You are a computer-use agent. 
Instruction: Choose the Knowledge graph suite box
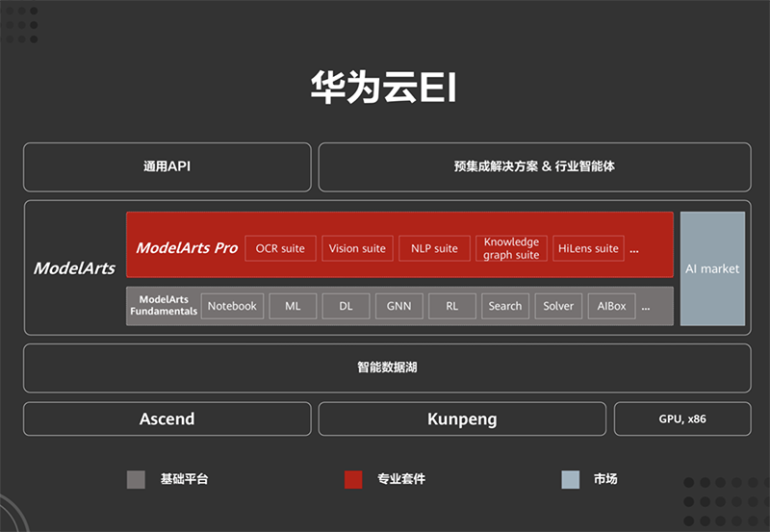tap(511, 248)
